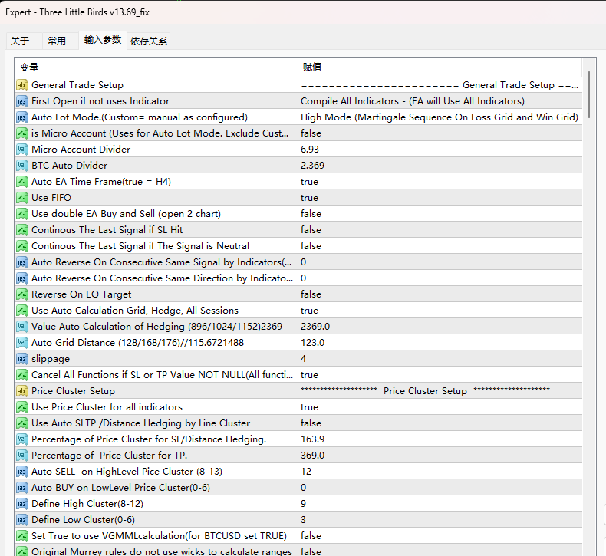Click double icon beside Percentage of Price Cluster for TP.
606x556 pixels.
click(x=22, y=456)
